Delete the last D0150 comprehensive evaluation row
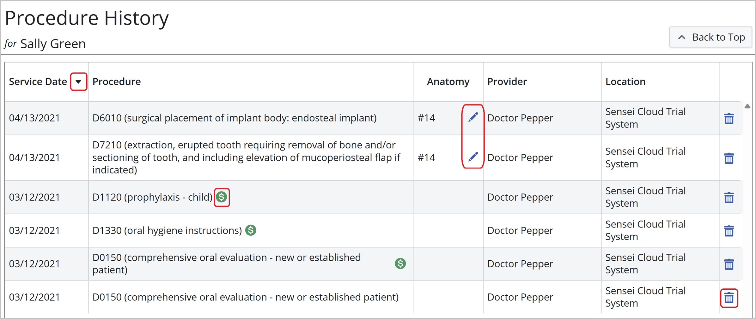Screen dimensions: 756x319 (729, 298)
